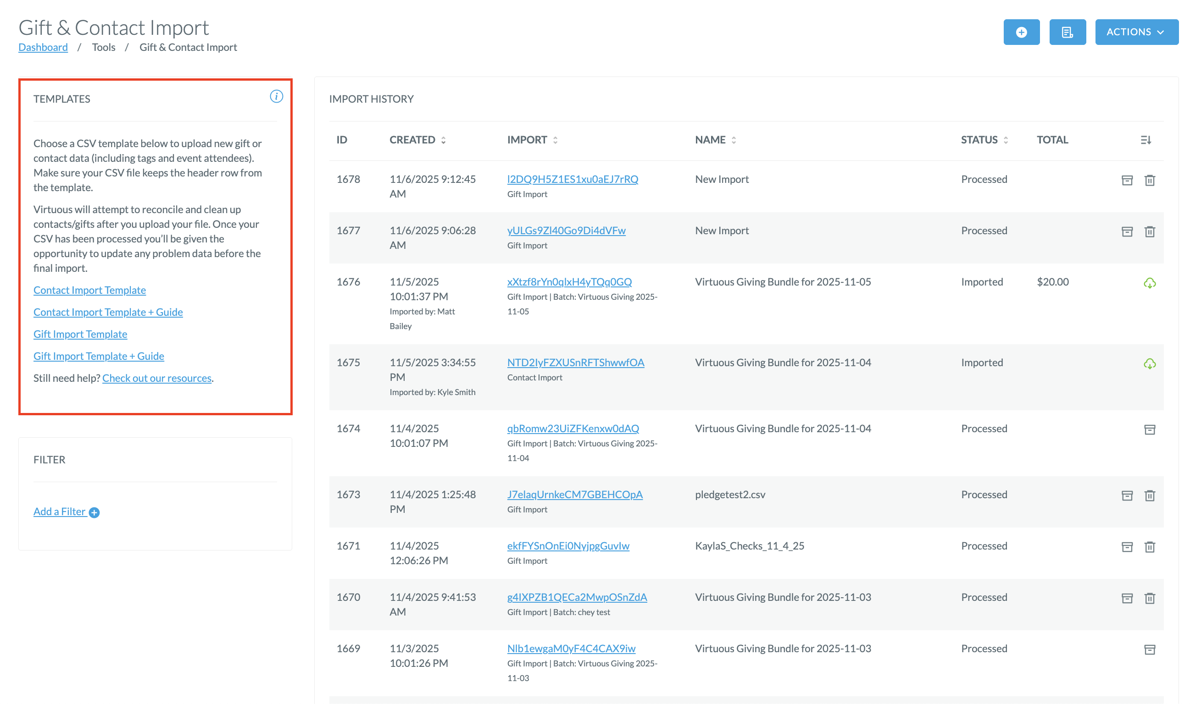This screenshot has width=1201, height=704.
Task: Delete import 1670 using trash icon
Action: [x=1150, y=598]
